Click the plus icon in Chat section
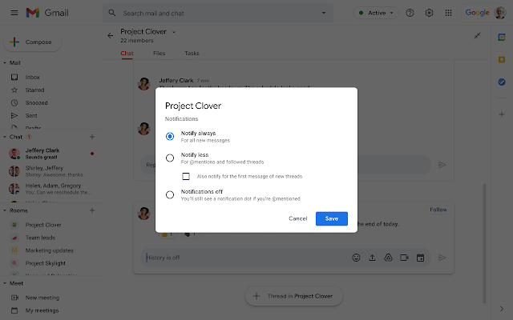Image resolution: width=513 pixels, height=320 pixels. point(92,138)
